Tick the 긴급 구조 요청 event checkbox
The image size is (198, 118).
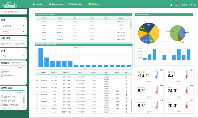click(x=2, y=97)
